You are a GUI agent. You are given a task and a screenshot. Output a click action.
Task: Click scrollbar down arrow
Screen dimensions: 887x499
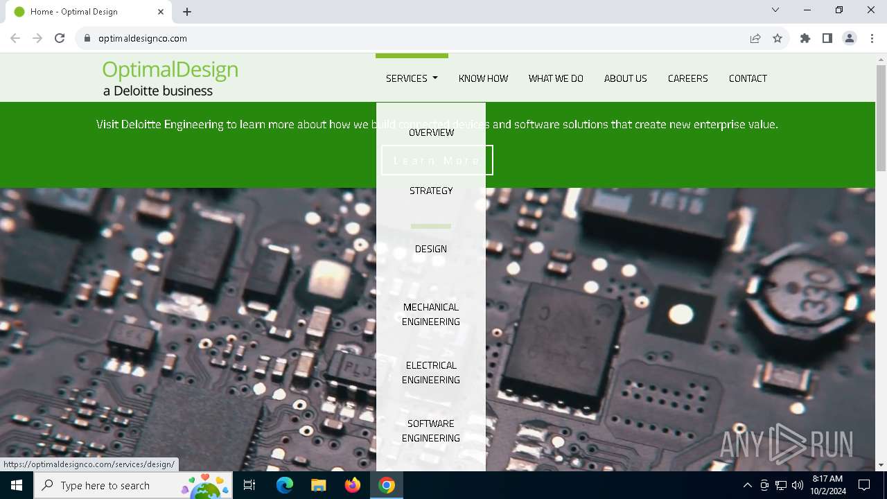coord(881,465)
